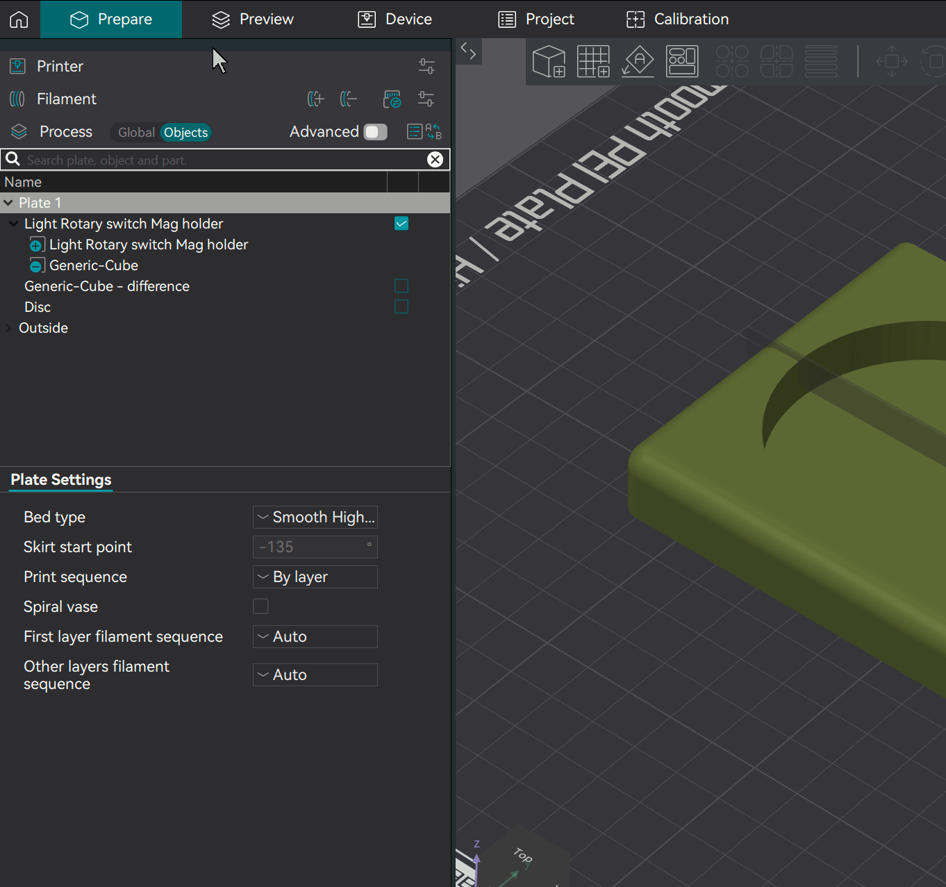Click the Add model cube icon
The height and width of the screenshot is (887, 946).
click(549, 61)
